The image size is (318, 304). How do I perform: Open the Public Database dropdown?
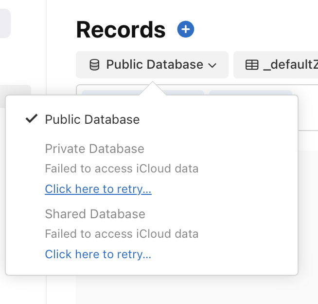click(152, 65)
